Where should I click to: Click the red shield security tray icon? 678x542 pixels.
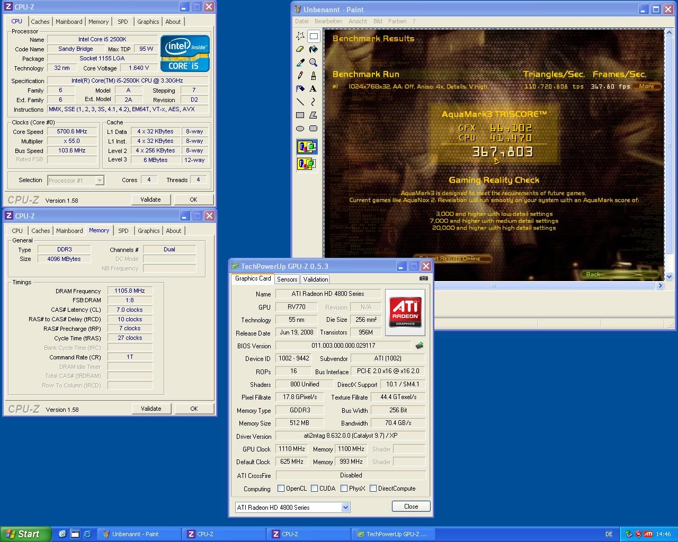pyautogui.click(x=639, y=534)
